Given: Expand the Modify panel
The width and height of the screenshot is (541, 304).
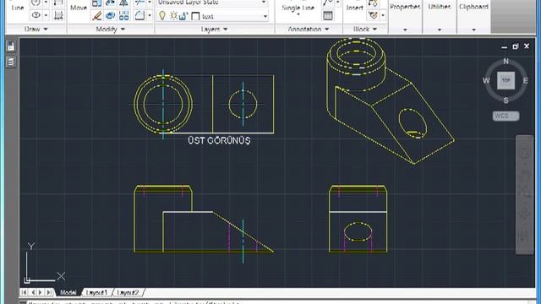Looking at the screenshot, I should 110,30.
